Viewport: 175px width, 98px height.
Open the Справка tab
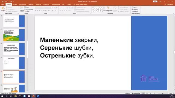click(69, 4)
